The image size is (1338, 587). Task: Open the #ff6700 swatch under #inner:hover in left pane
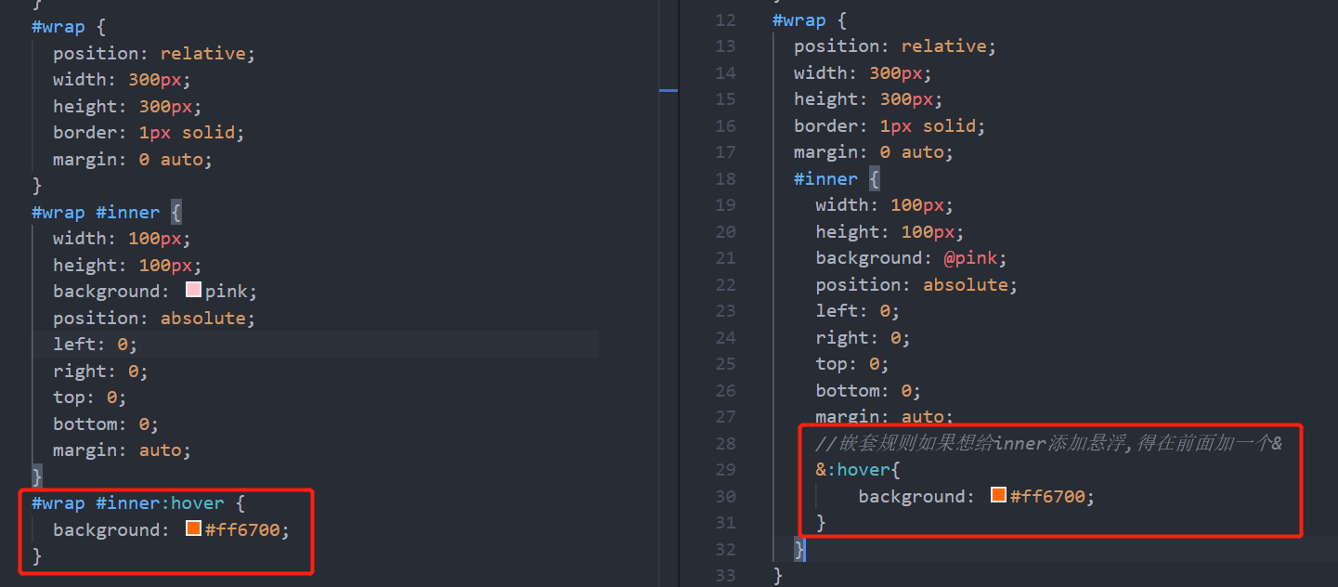coord(193,529)
